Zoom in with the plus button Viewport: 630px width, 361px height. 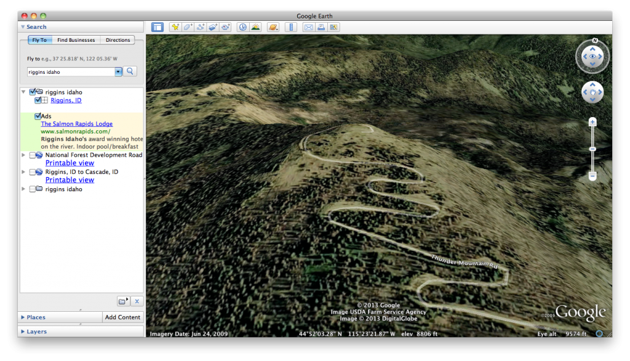(592, 122)
